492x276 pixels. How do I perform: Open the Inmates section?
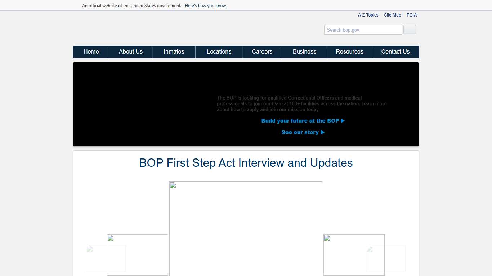click(x=174, y=52)
